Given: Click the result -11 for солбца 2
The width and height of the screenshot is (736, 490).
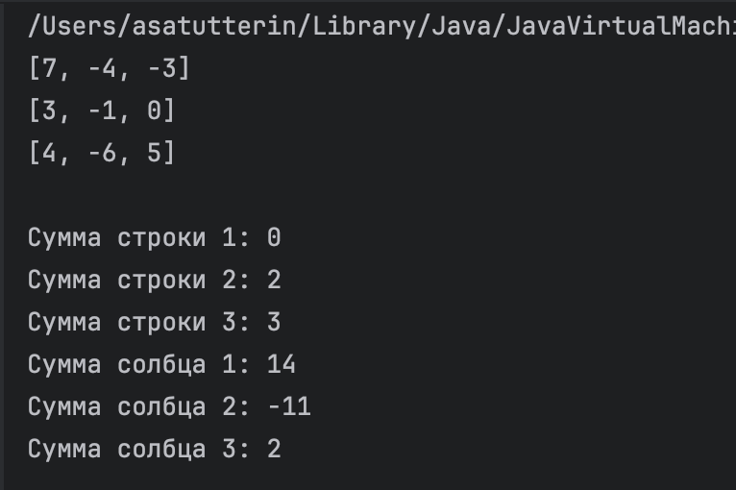Looking at the screenshot, I should click(289, 406).
